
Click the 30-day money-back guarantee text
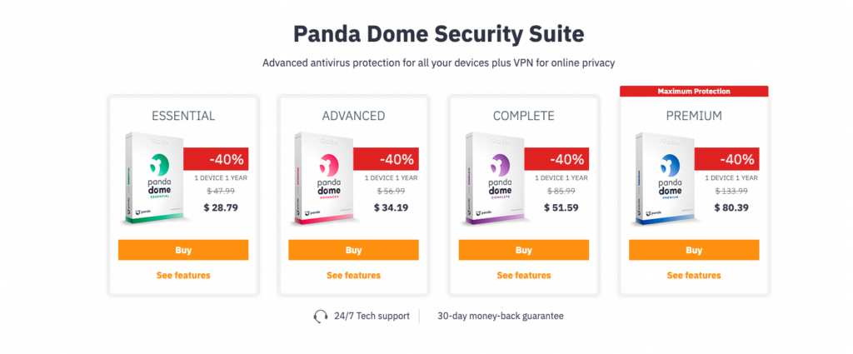(501, 316)
